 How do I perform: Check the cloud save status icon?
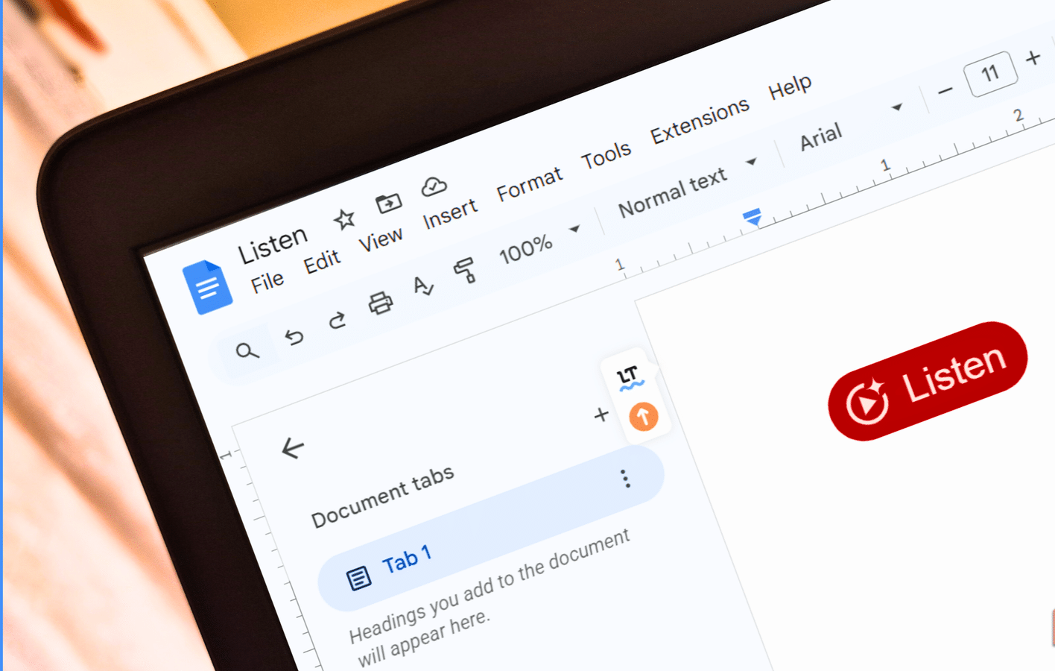(x=434, y=186)
